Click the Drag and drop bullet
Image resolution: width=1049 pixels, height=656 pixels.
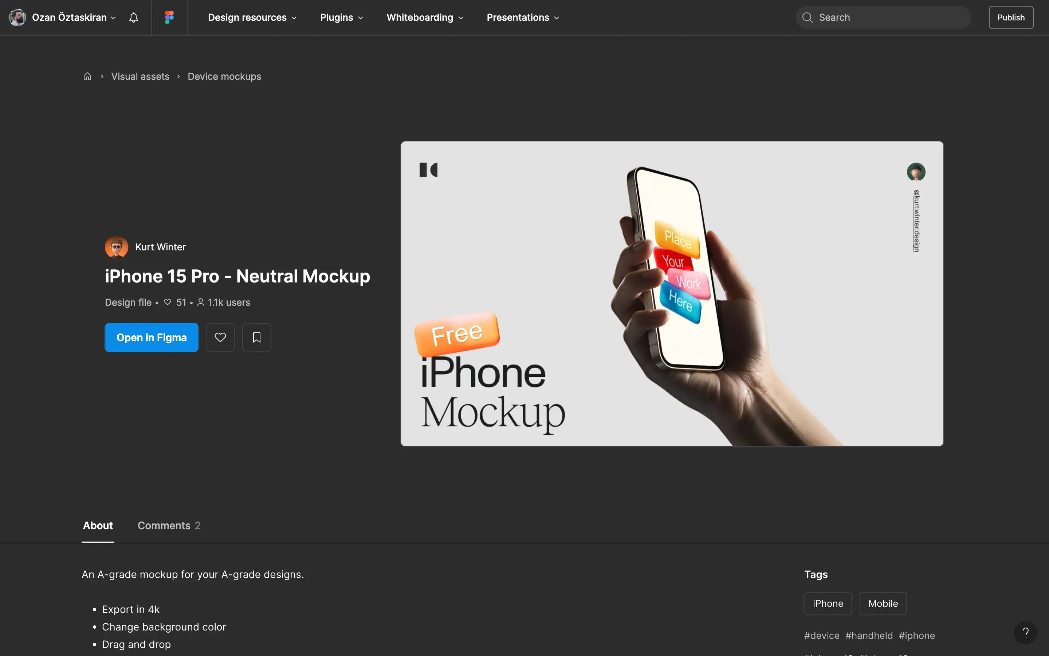(x=136, y=644)
